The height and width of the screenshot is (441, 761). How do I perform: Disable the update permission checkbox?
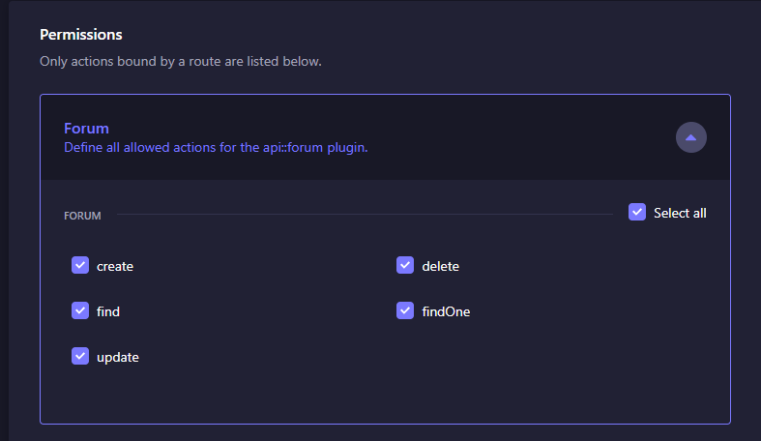80,356
